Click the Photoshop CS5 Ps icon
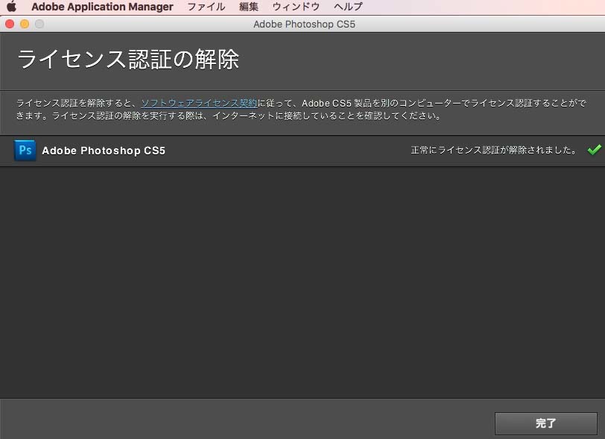Screen dimensions: 605x439 pyautogui.click(x=25, y=151)
